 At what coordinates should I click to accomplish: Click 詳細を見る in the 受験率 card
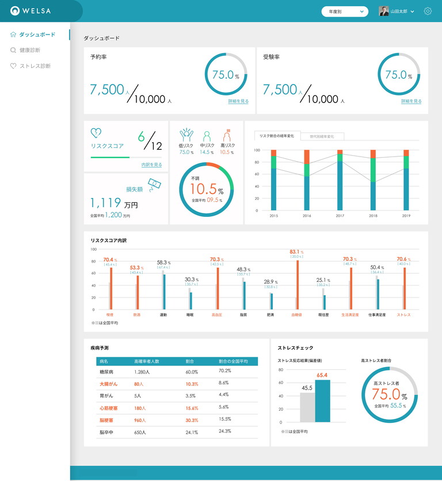[x=411, y=101]
